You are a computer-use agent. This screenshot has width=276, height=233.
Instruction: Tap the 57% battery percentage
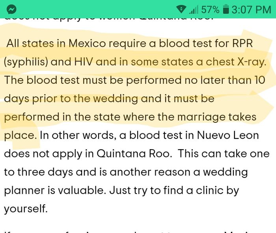coord(210,9)
